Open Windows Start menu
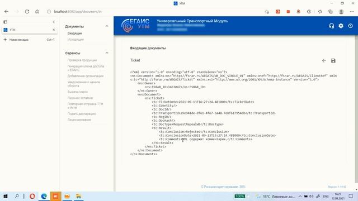Screen dimensions: 358x201 click(6, 196)
